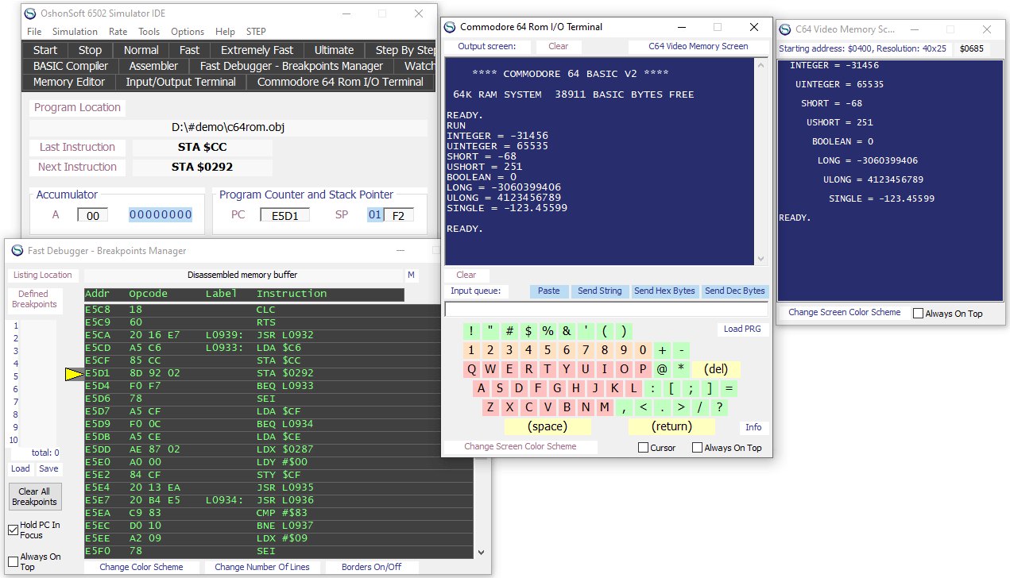
Task: Click the Start toolbar button
Action: [45, 50]
